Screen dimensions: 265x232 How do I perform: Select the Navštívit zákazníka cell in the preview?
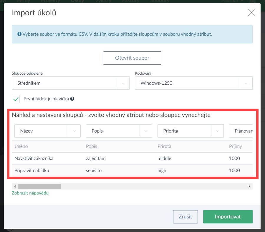[34, 159]
